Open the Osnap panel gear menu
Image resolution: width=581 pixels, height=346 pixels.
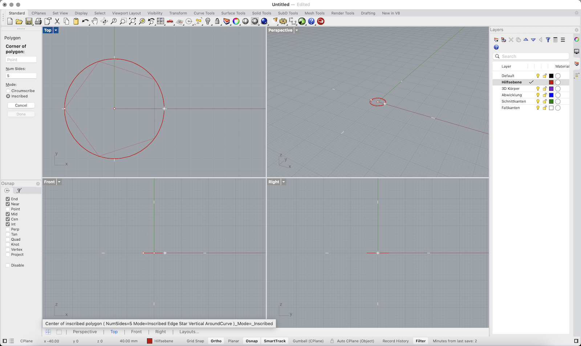click(x=38, y=184)
